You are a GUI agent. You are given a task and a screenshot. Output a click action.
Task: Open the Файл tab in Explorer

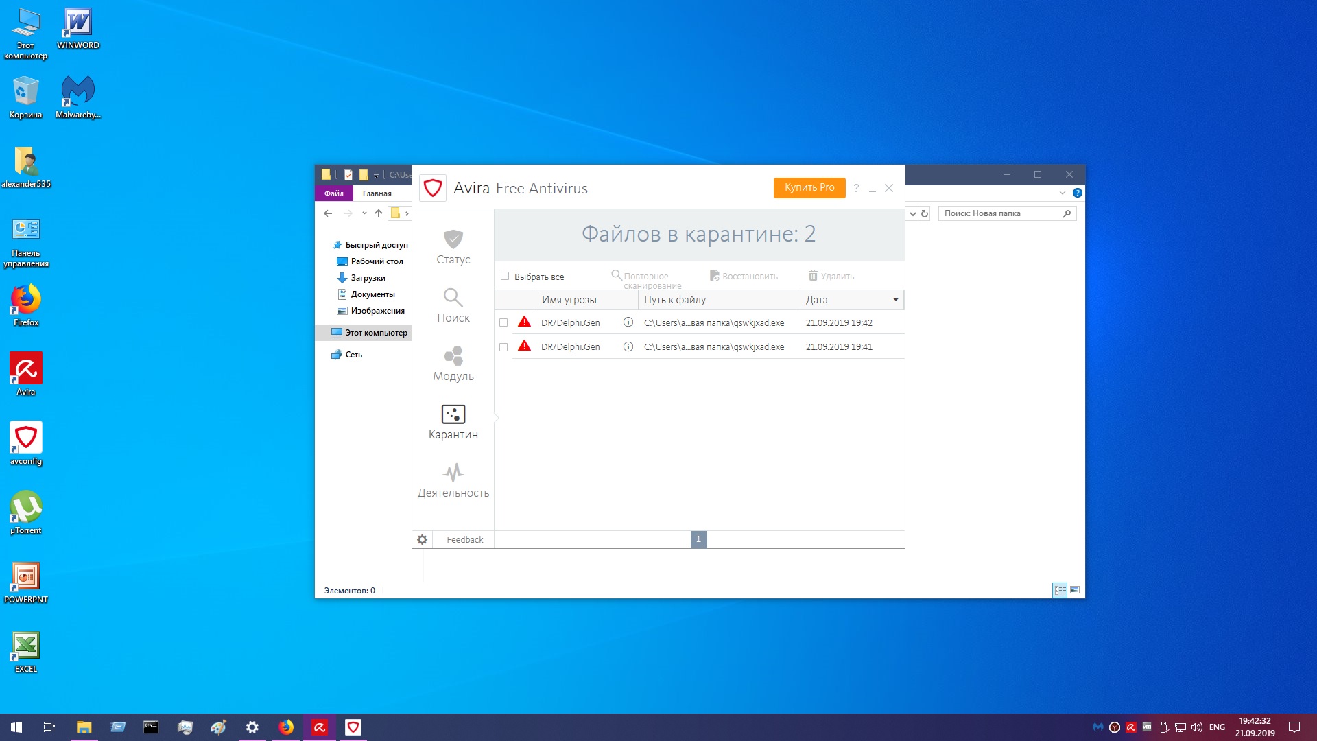(x=334, y=193)
